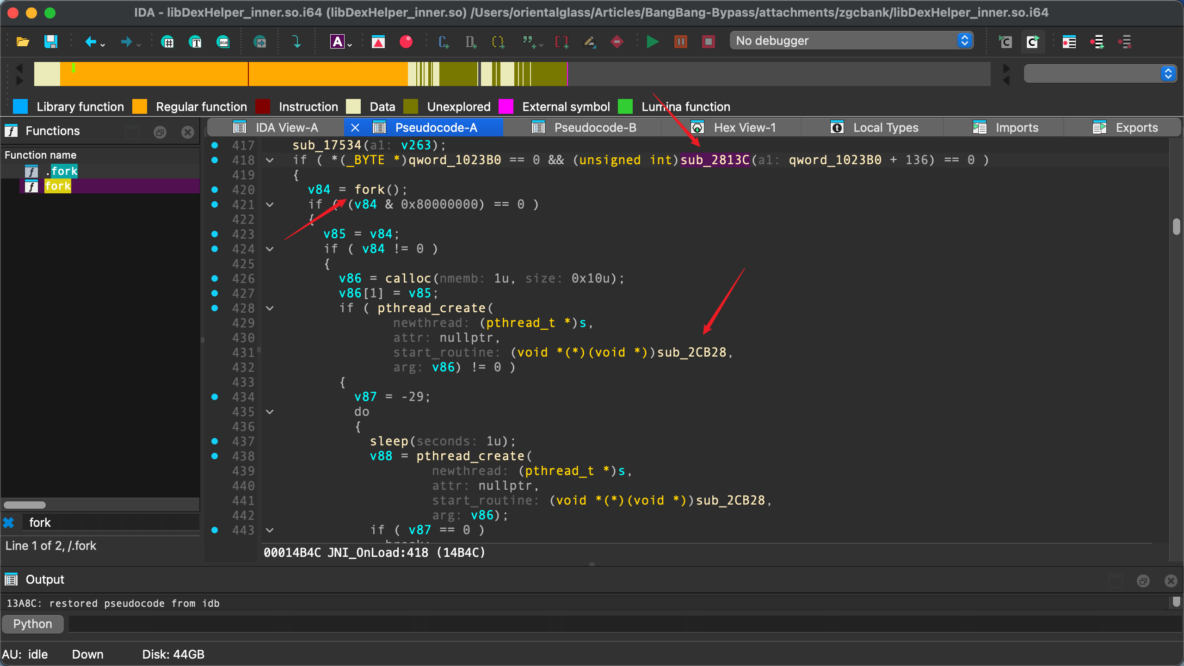Switch to the IDA View-A tab
1184x666 pixels.
tap(276, 128)
